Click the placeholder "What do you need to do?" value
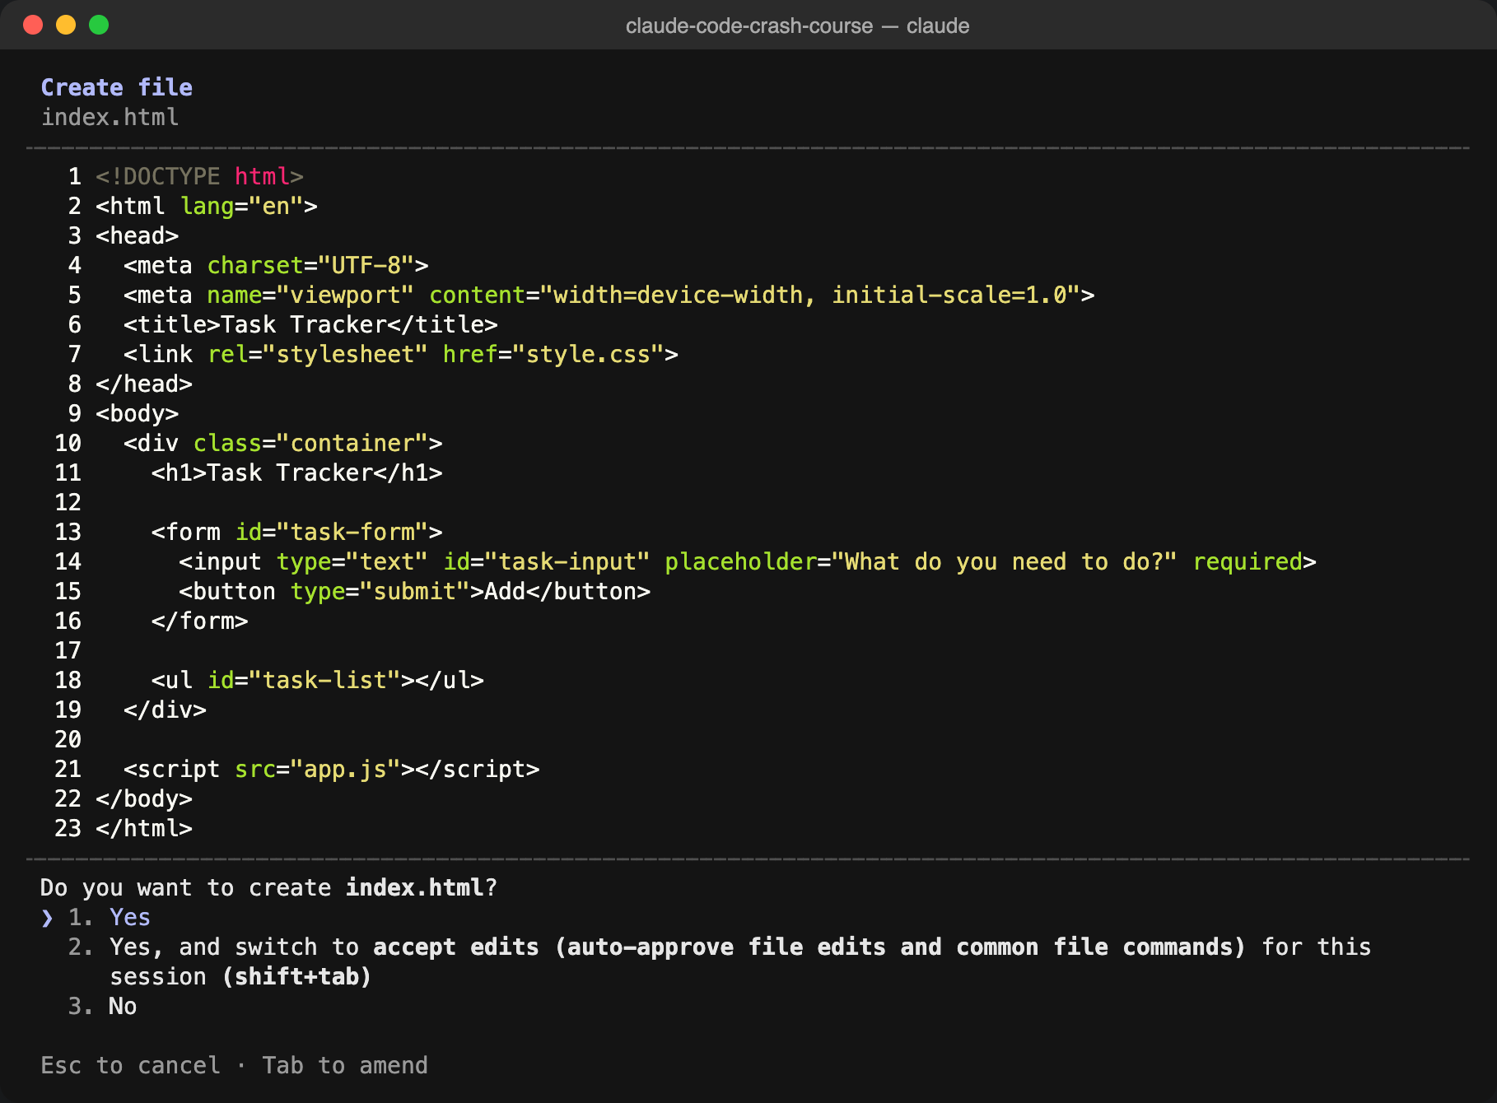The image size is (1497, 1103). 1005,561
